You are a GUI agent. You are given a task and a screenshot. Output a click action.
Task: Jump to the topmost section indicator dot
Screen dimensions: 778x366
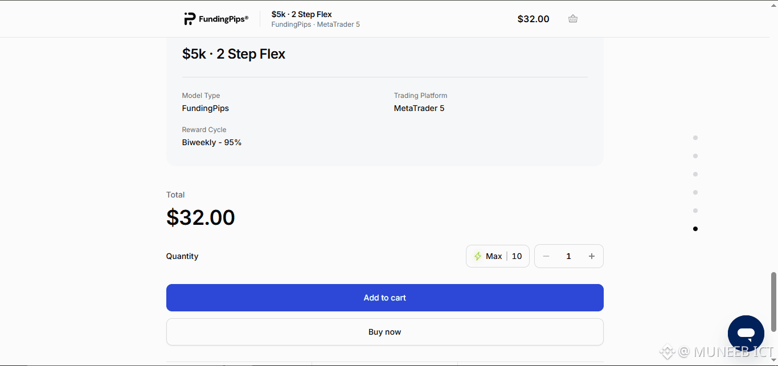[695, 138]
